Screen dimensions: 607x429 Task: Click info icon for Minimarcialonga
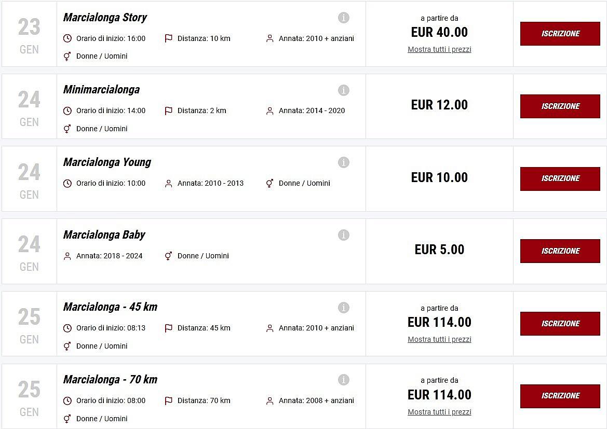click(x=344, y=90)
